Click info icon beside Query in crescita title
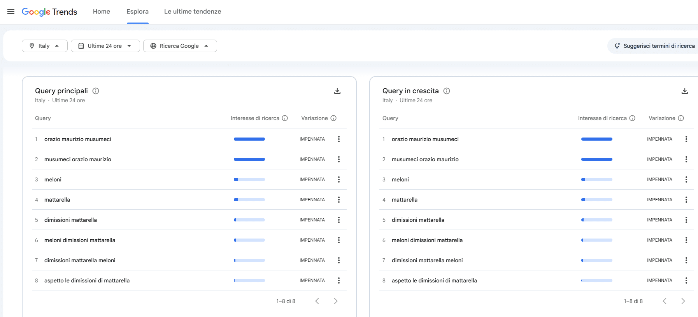 point(447,91)
